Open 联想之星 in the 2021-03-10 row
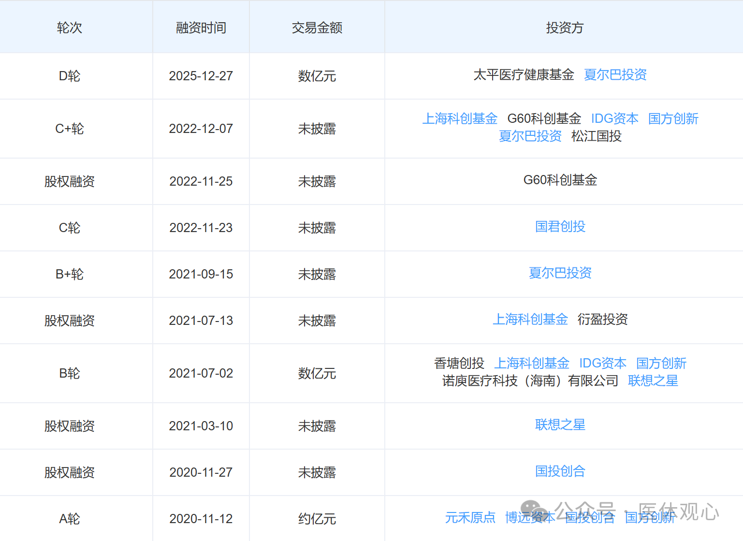The height and width of the screenshot is (541, 743). [560, 425]
